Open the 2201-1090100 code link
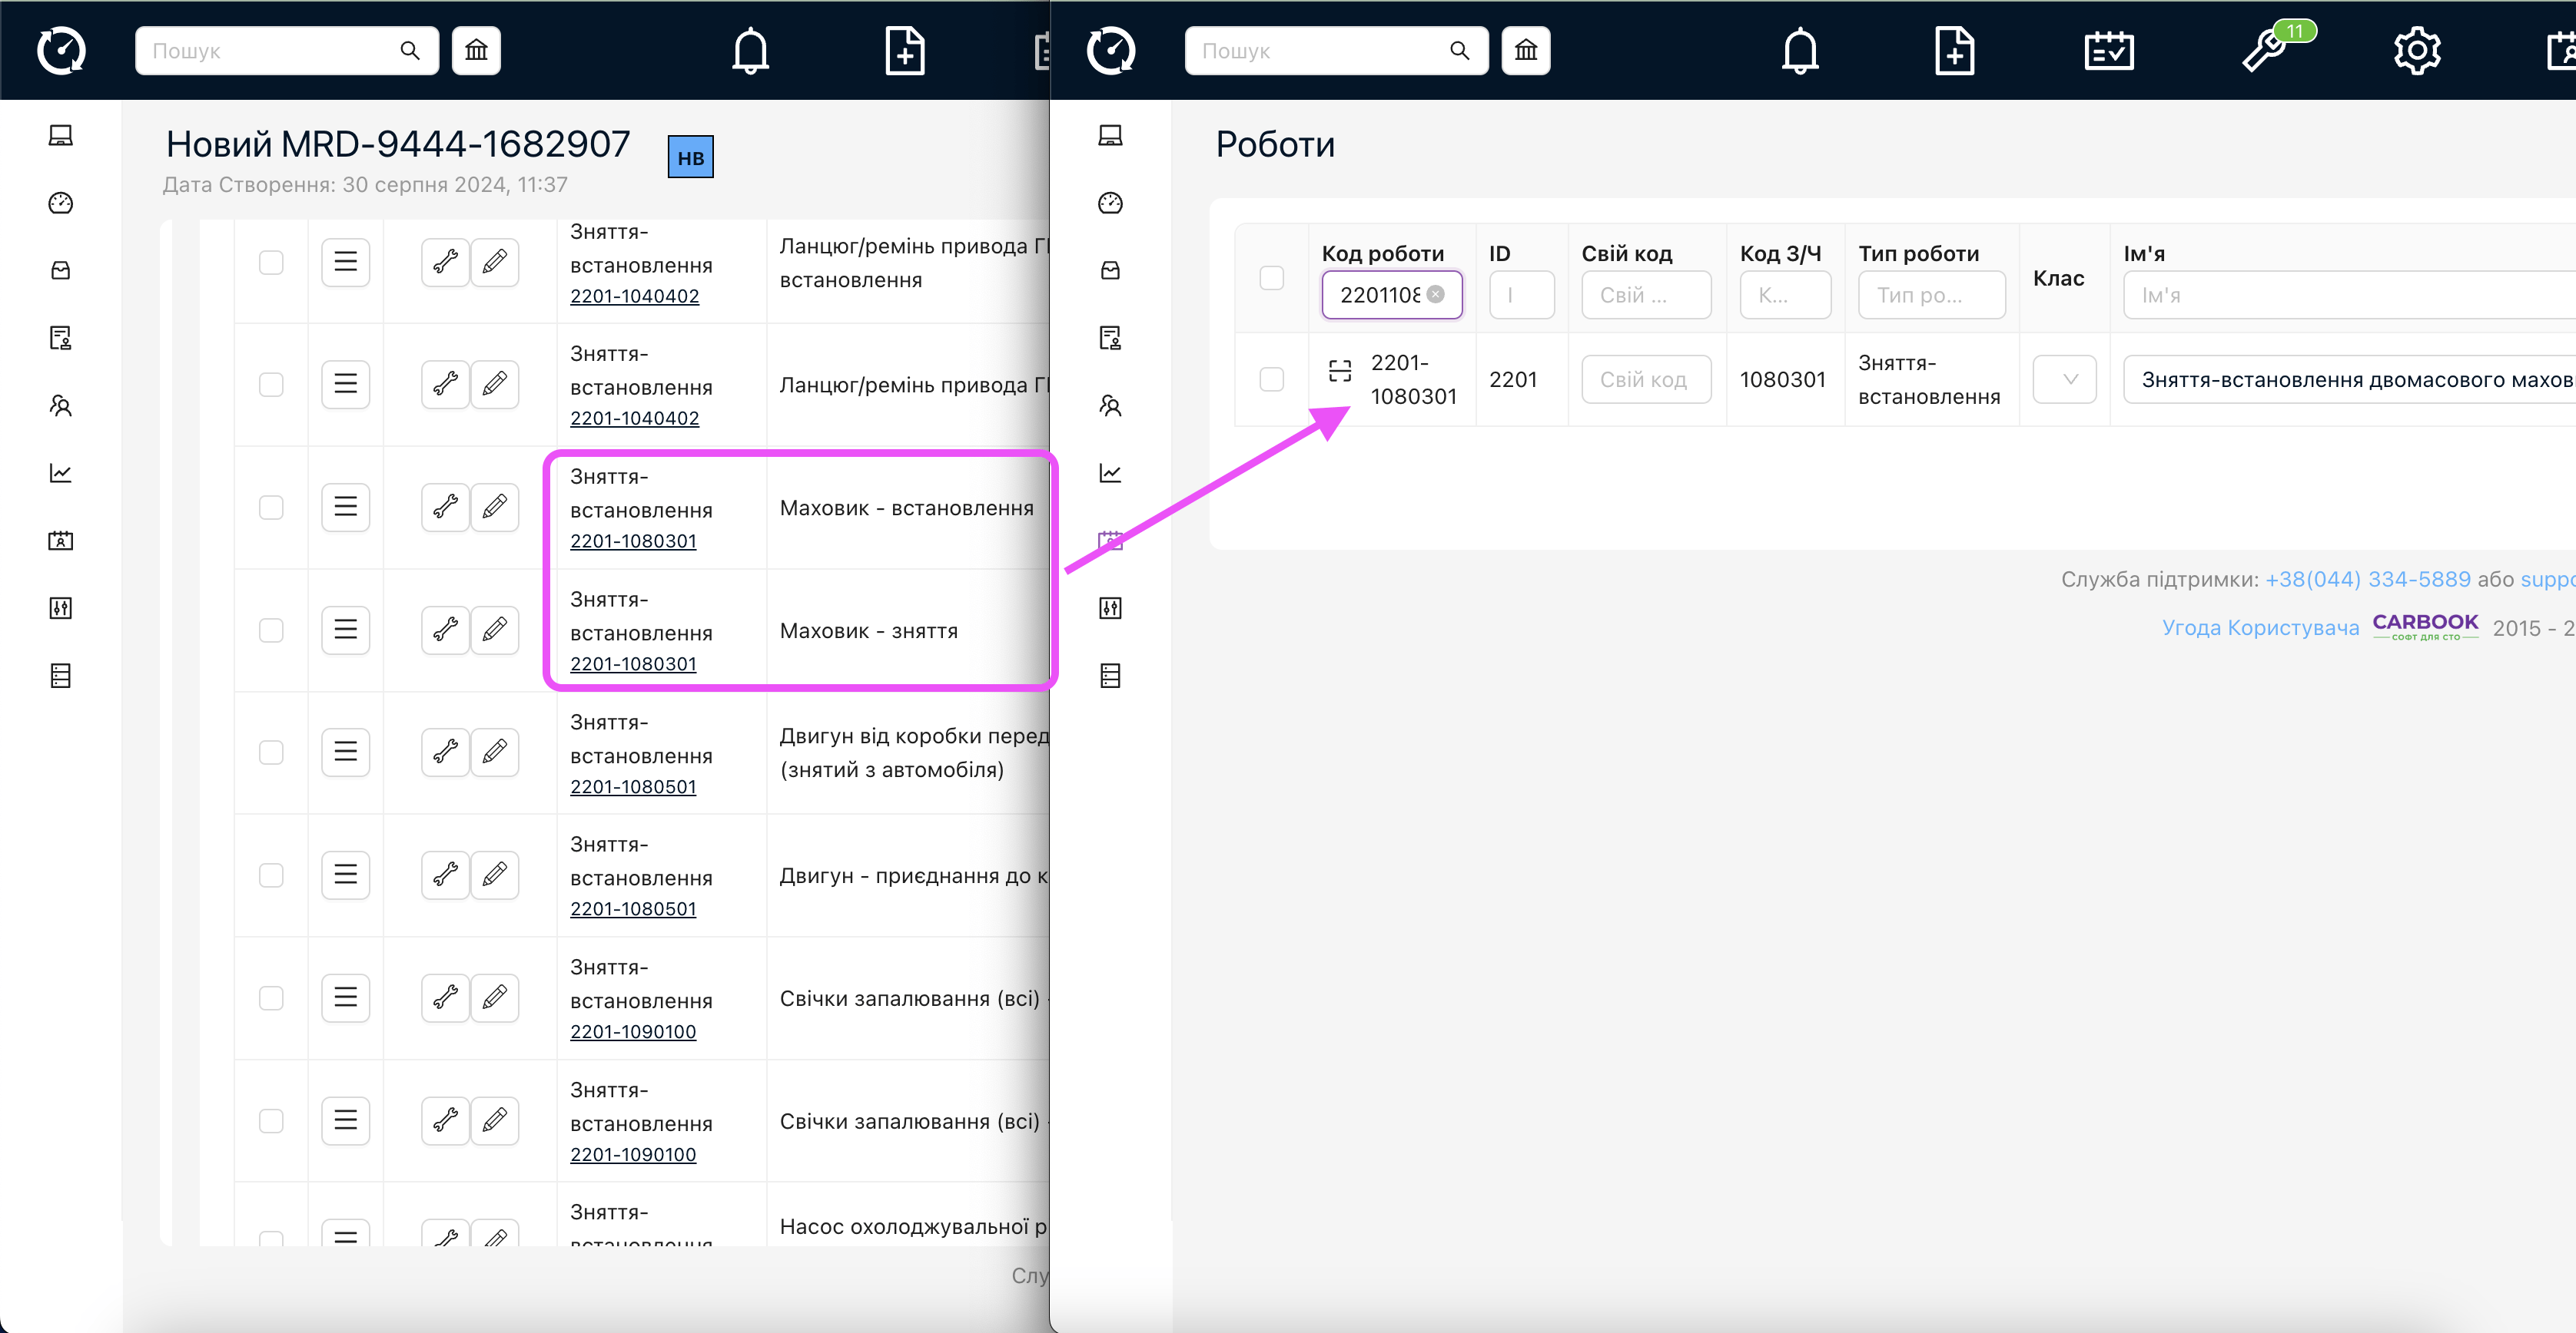This screenshot has height=1333, width=2576. (632, 1031)
